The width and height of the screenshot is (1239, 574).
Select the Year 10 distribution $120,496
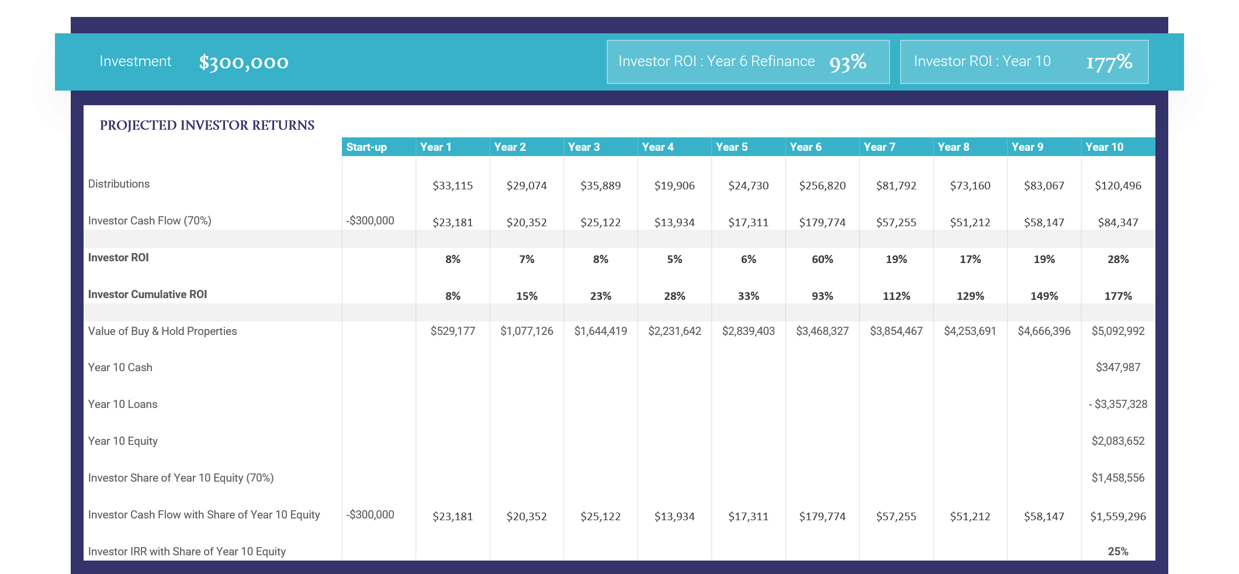[1118, 186]
